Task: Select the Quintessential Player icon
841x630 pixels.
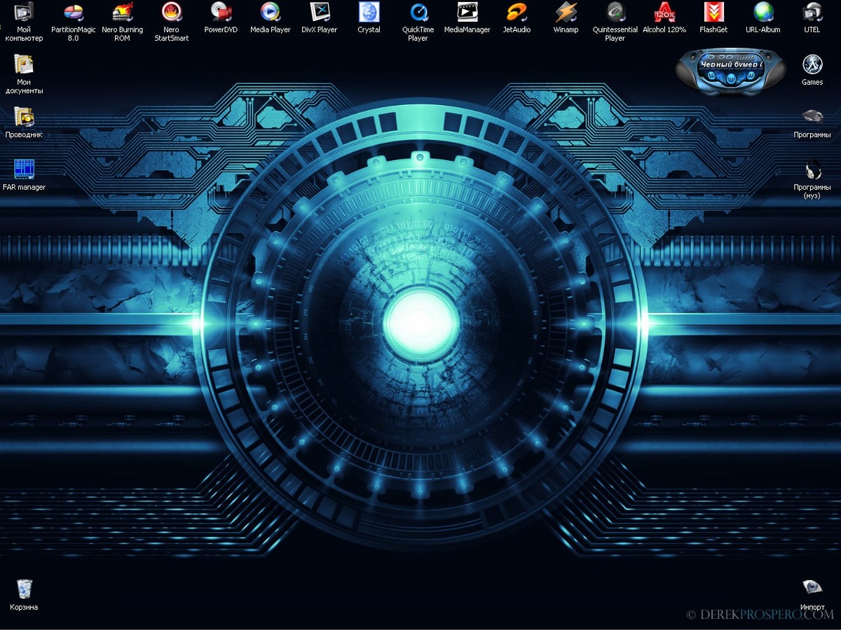Action: point(615,22)
